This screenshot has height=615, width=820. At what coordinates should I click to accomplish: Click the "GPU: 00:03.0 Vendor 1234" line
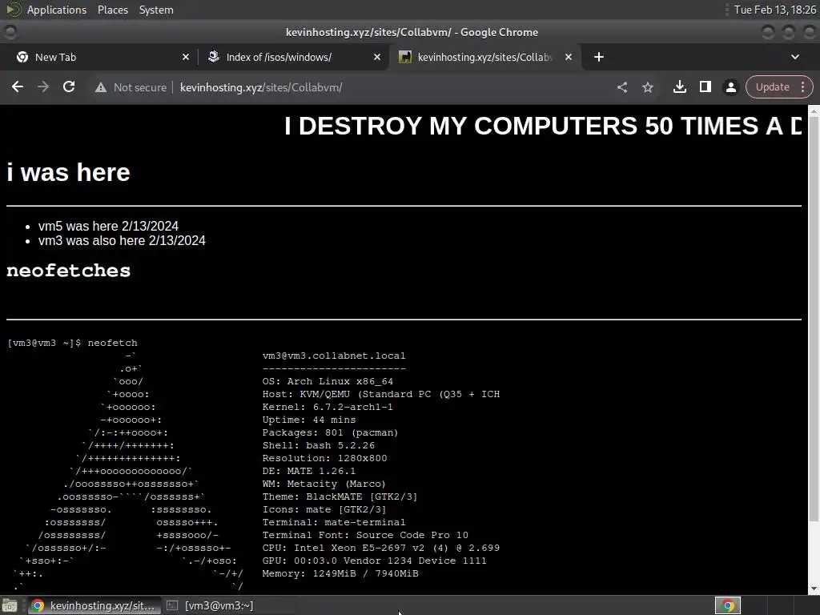pyautogui.click(x=375, y=561)
